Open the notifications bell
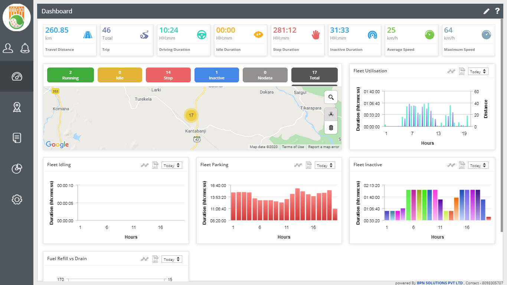 (25, 48)
